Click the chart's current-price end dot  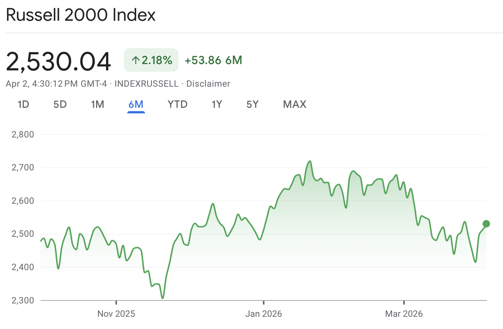(x=486, y=224)
